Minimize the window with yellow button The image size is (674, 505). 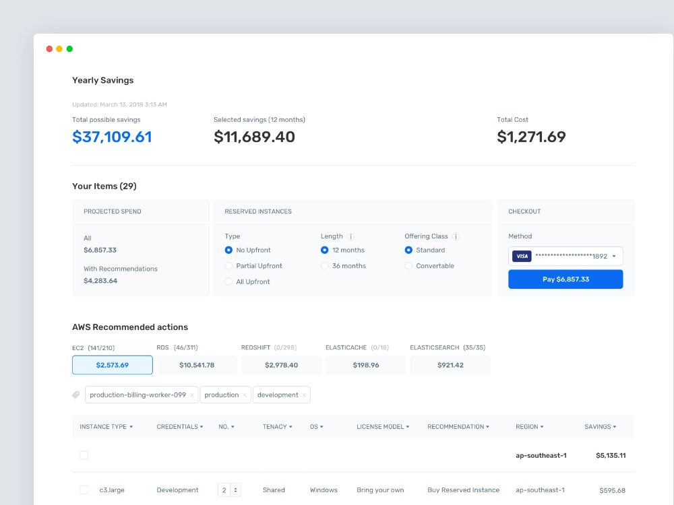59,49
